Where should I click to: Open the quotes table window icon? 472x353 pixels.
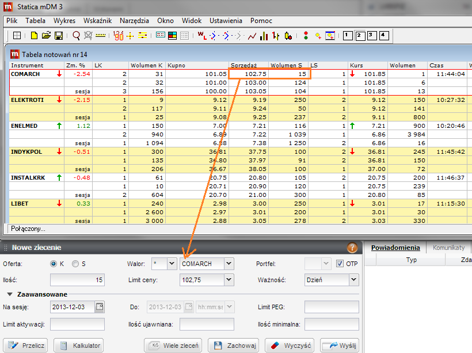[161, 35]
